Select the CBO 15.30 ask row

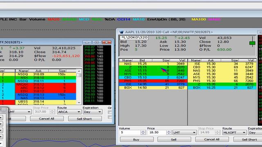tap(222, 67)
